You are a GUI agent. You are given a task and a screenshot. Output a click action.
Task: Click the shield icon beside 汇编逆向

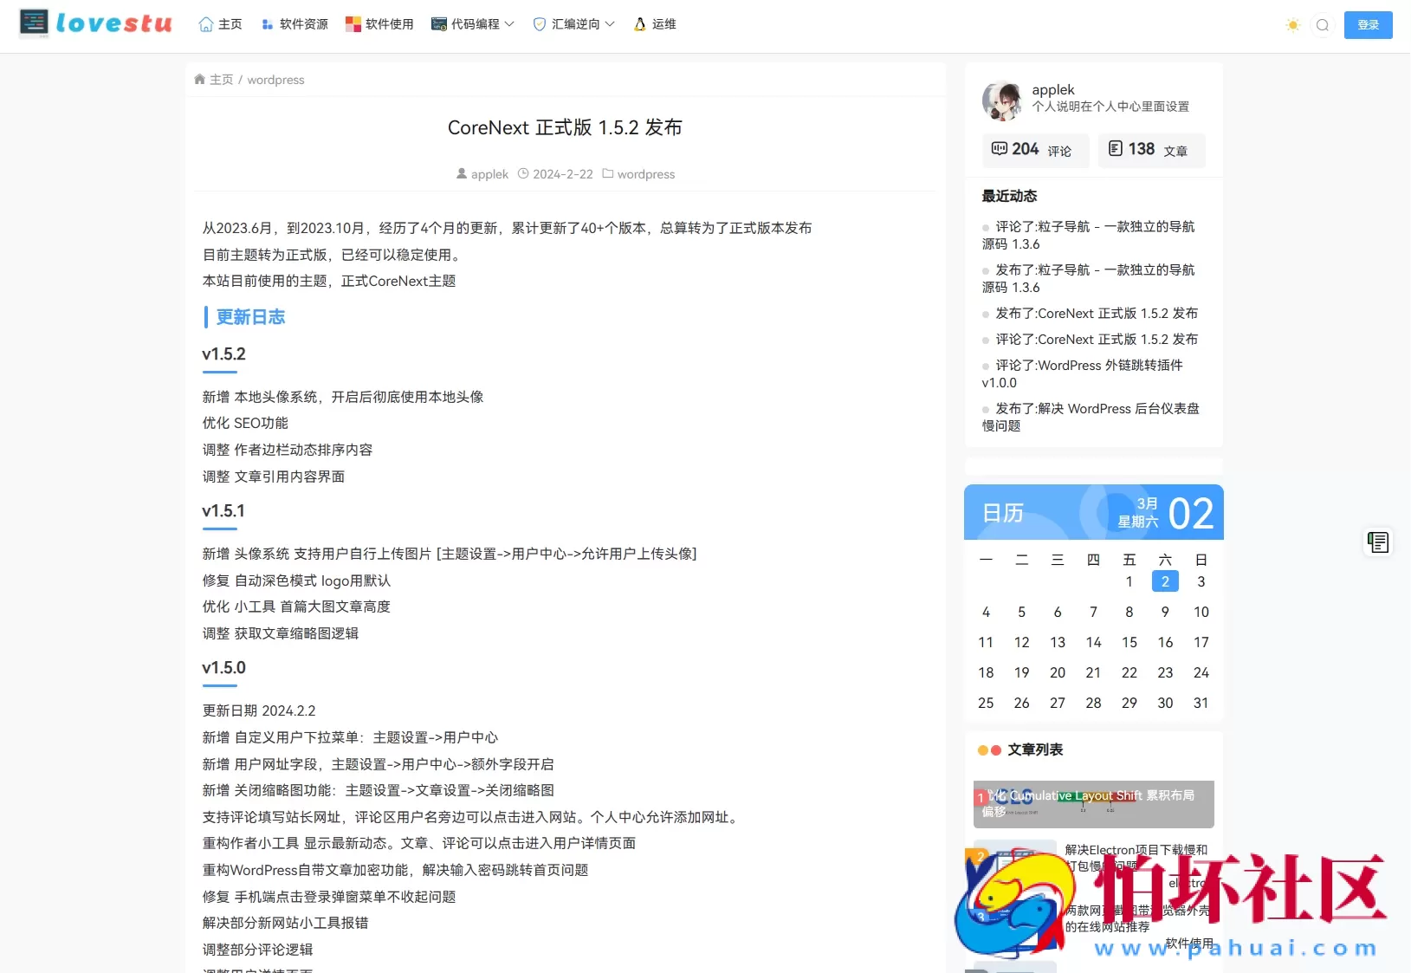coord(538,24)
